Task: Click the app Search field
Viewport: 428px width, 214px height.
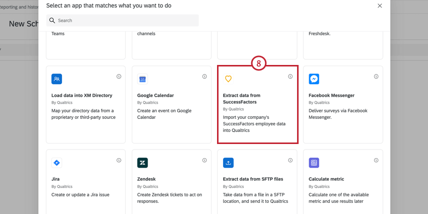Action: (x=122, y=21)
